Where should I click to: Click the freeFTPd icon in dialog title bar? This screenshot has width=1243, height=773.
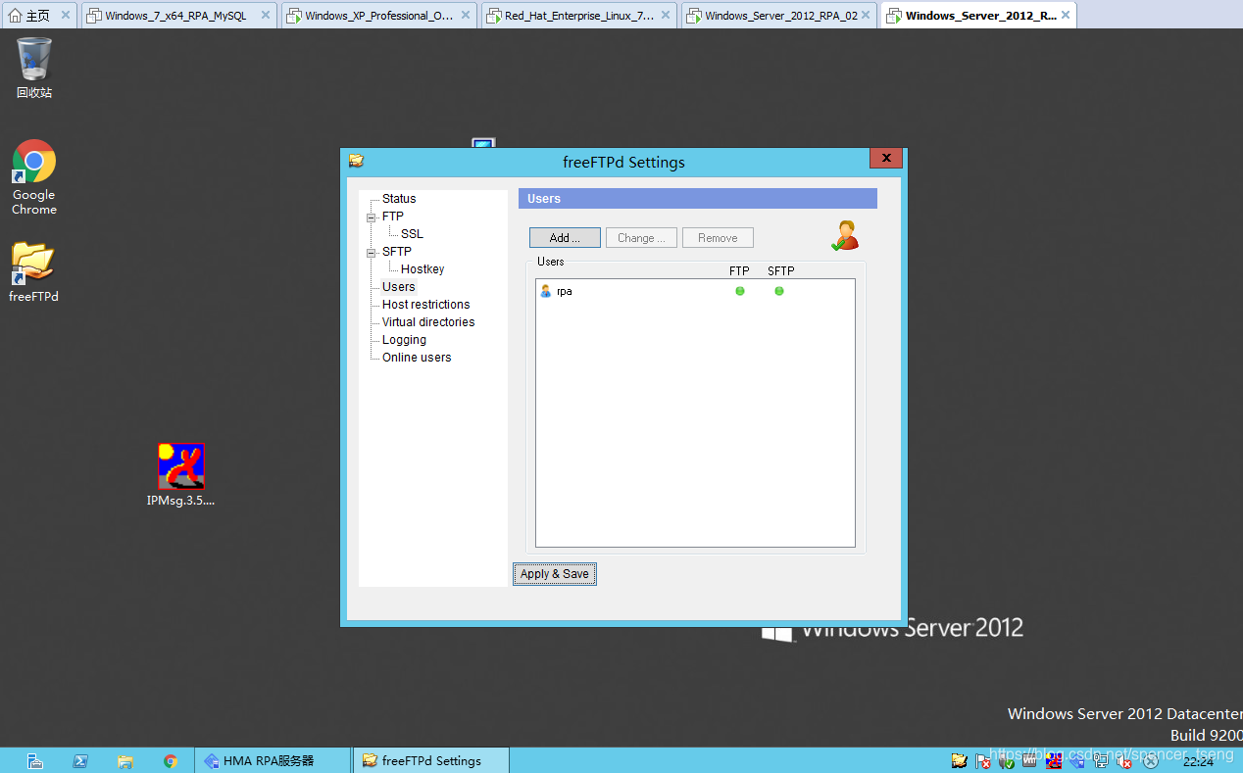[356, 161]
